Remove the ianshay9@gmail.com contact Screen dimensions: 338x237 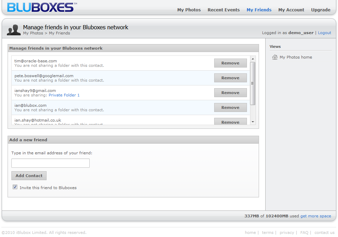point(230,93)
